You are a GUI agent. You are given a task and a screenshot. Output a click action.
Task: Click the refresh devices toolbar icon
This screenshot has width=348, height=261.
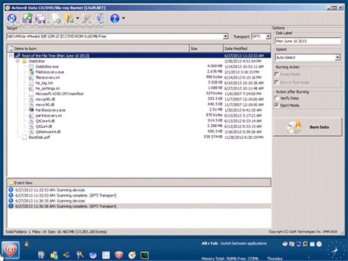[12, 19]
